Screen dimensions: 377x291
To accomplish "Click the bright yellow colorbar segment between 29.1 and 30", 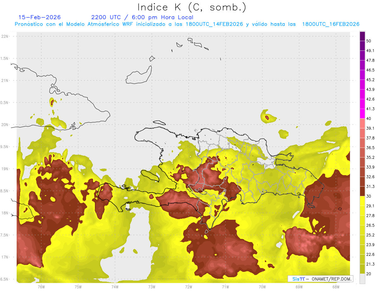I will (x=362, y=201).
